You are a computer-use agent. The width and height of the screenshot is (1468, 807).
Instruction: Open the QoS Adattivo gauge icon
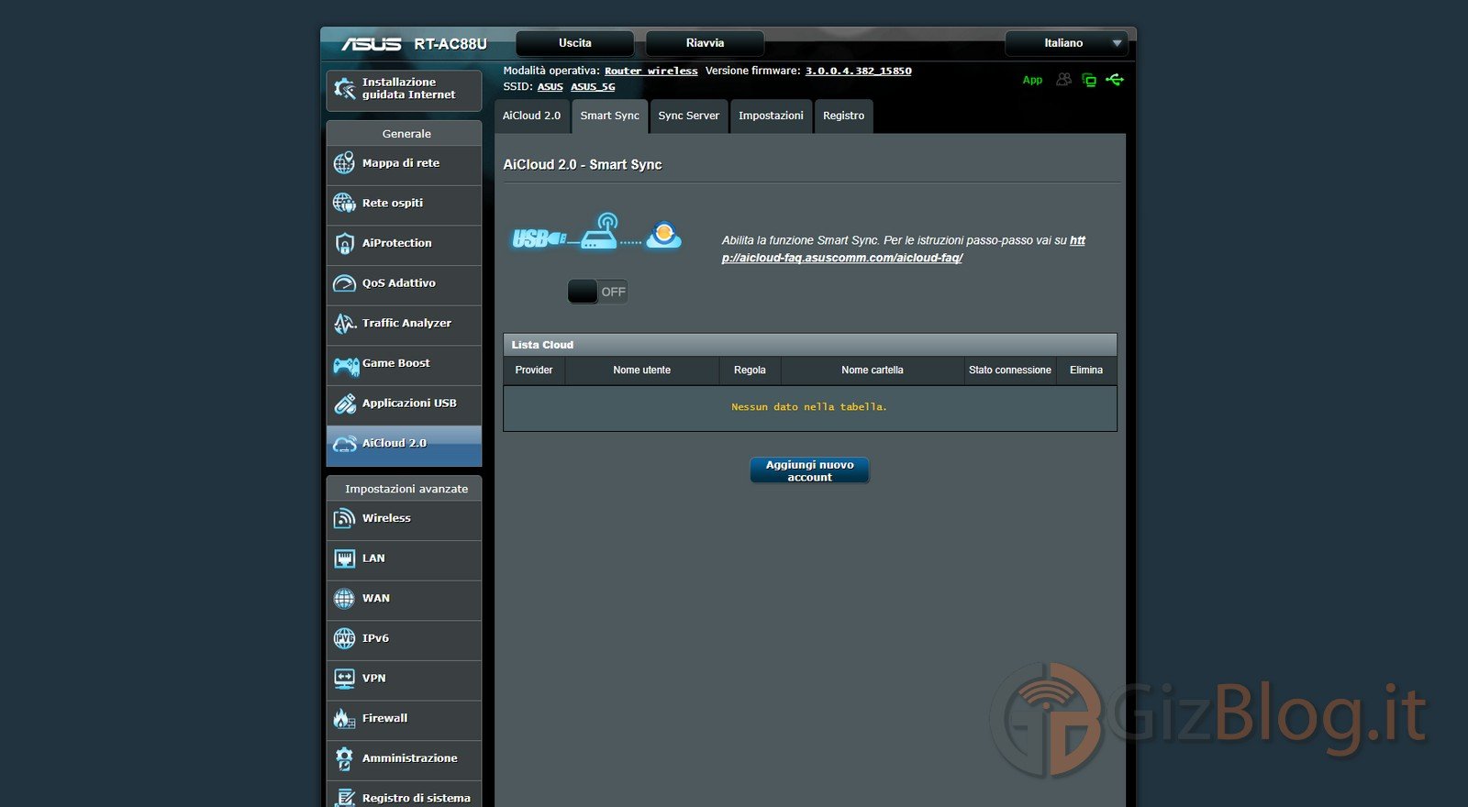coord(344,283)
